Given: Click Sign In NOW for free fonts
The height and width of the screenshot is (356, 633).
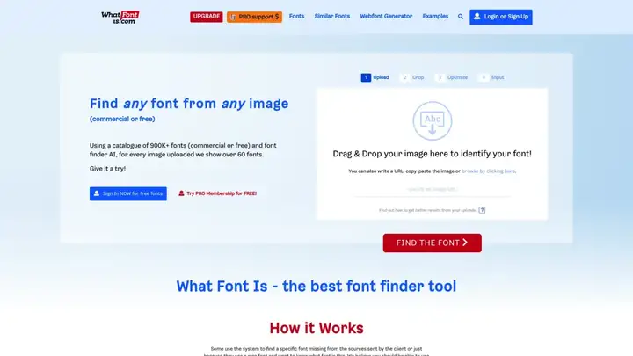Looking at the screenshot, I should pos(128,193).
